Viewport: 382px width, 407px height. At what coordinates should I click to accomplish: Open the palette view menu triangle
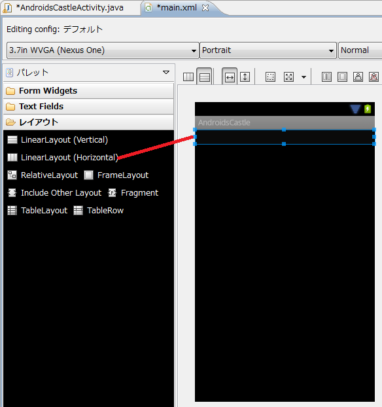tap(166, 73)
